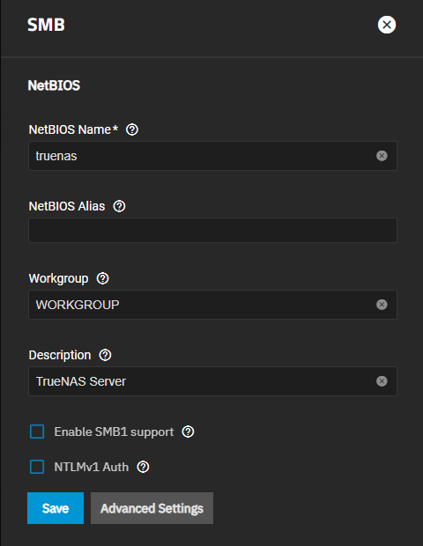Screen dimensions: 423x546
Task: Enable SMB1 support checkbox
Action: pos(37,432)
